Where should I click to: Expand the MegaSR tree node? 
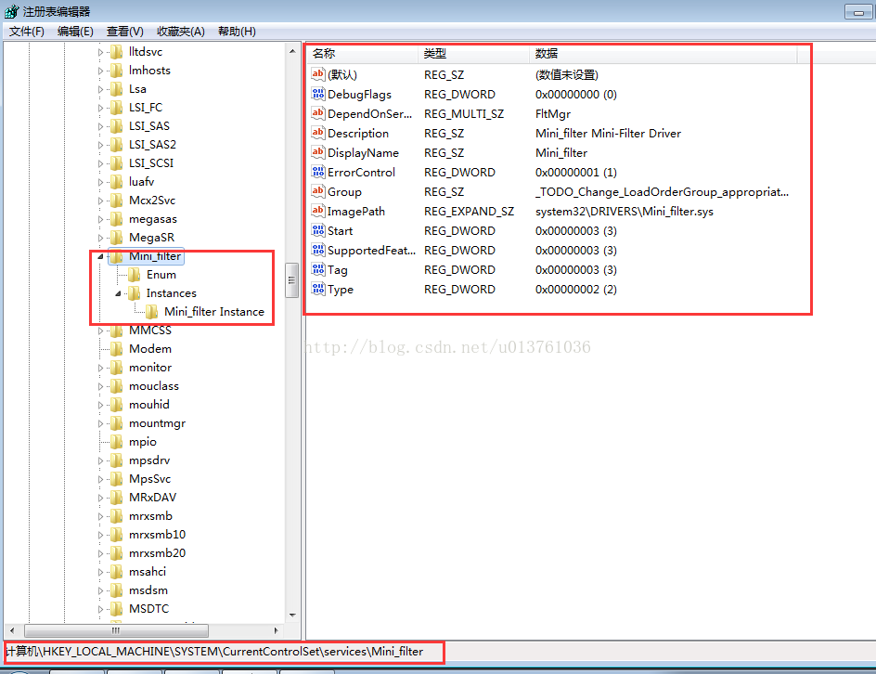[x=100, y=238]
